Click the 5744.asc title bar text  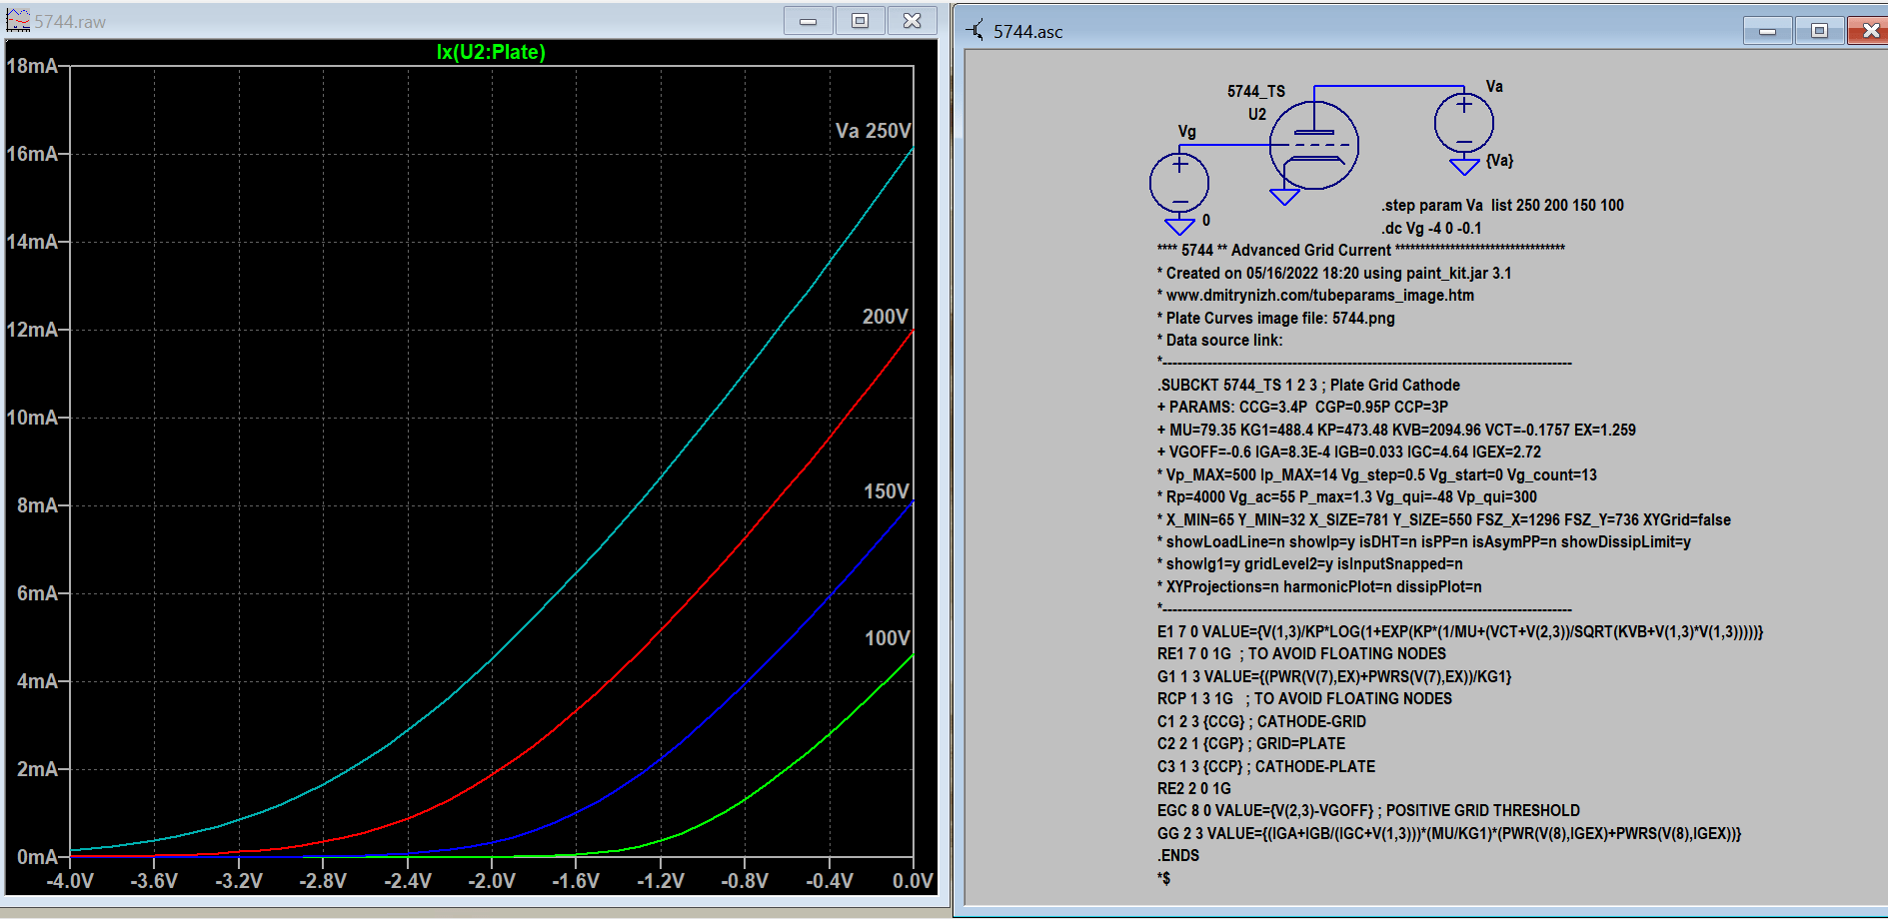[1028, 32]
